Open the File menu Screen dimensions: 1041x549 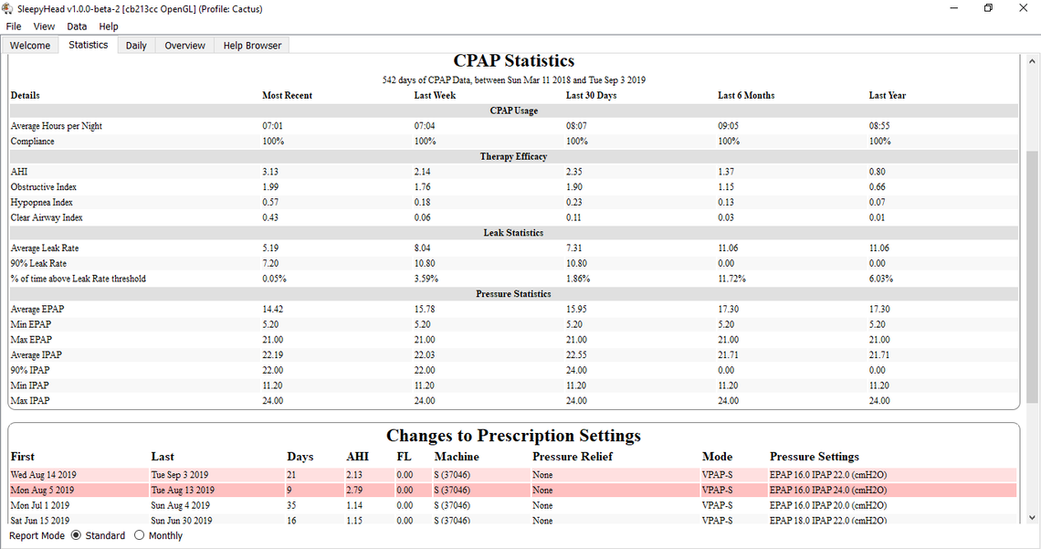14,26
